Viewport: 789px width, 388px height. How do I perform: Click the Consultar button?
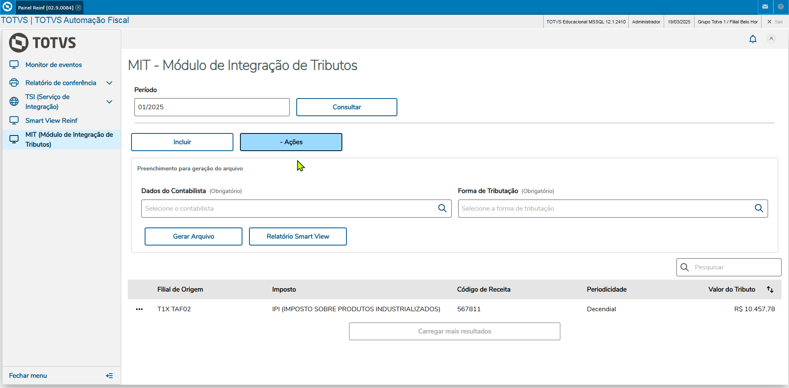pyautogui.click(x=346, y=107)
